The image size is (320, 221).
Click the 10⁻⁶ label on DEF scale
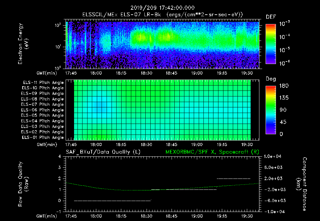284,63
